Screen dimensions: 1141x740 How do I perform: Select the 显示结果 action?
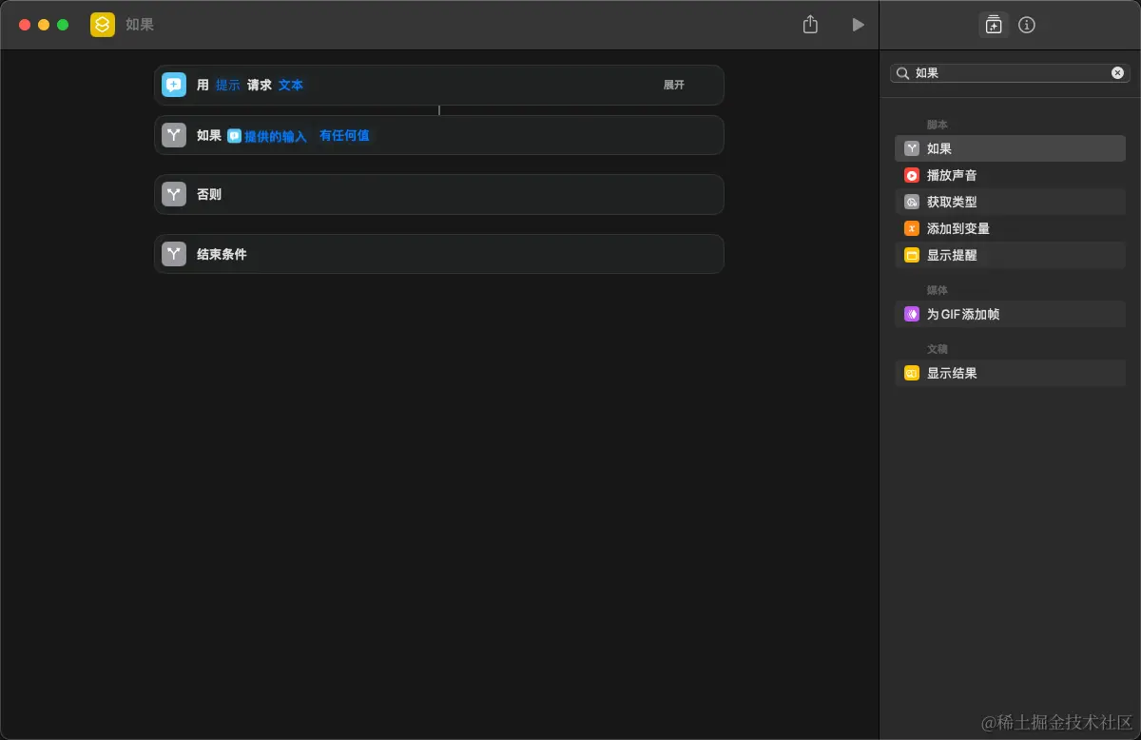(1010, 373)
